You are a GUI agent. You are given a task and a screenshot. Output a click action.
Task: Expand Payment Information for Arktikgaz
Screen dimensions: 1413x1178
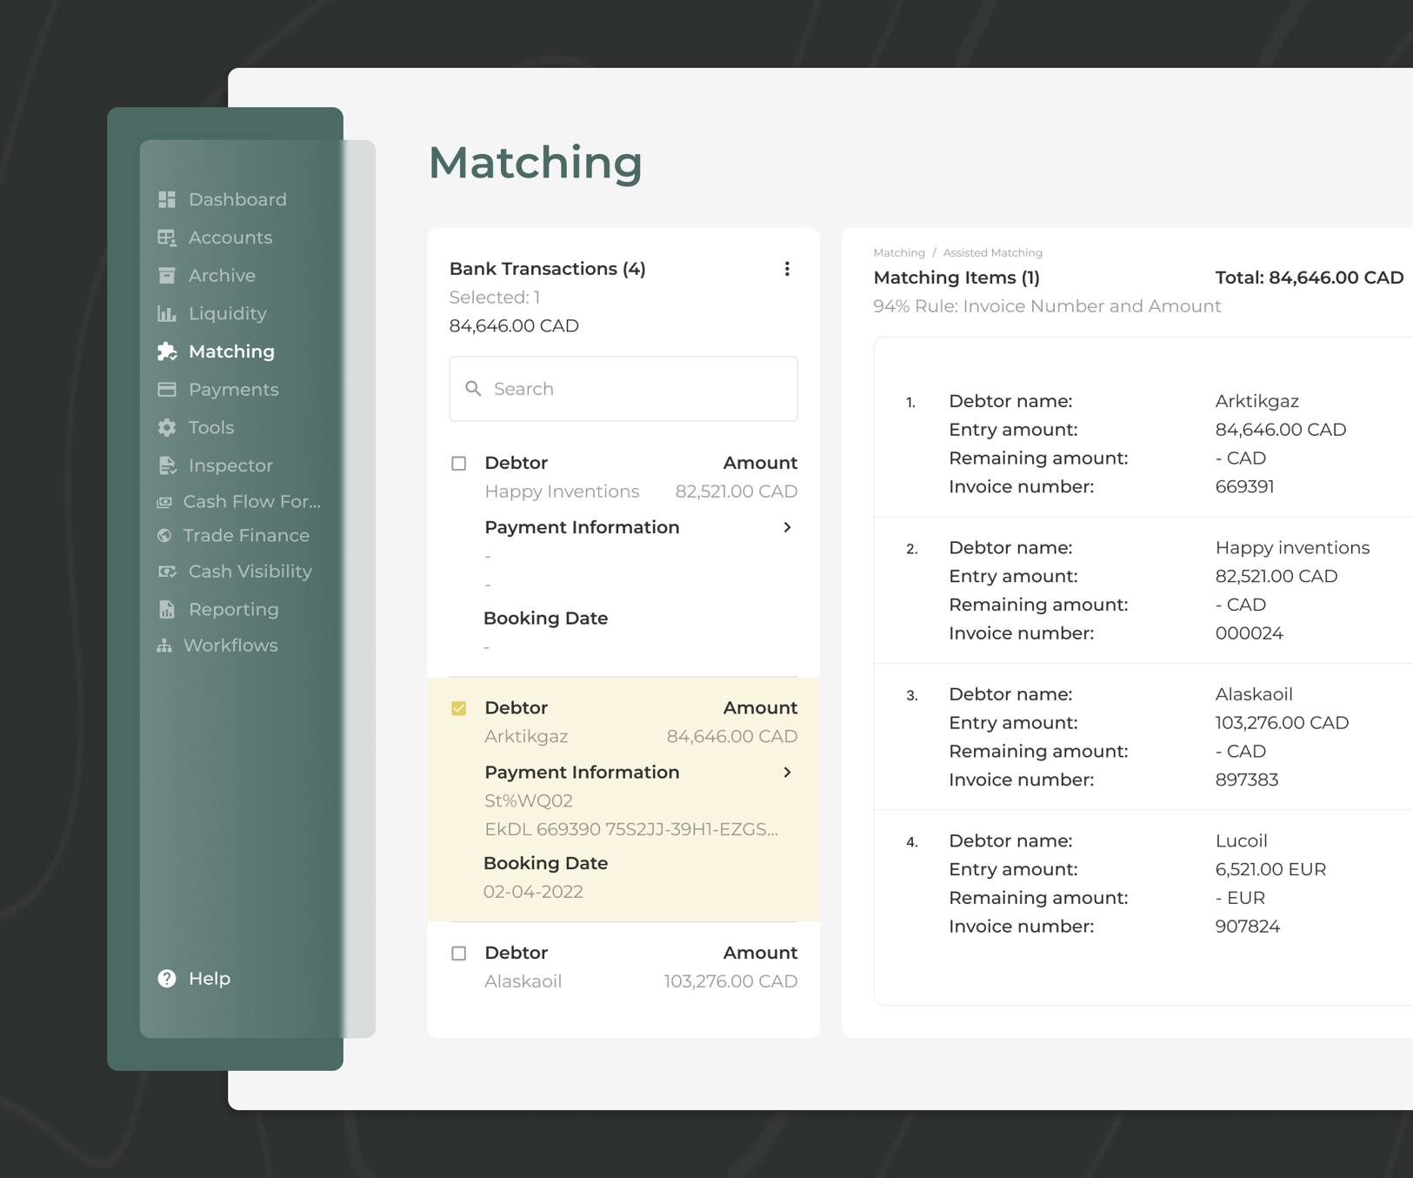(x=787, y=773)
